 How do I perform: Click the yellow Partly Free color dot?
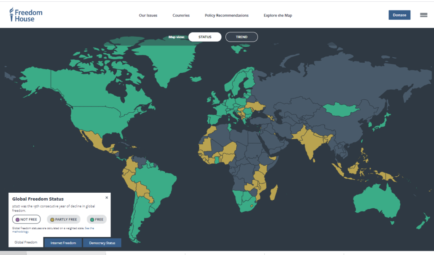pos(52,220)
